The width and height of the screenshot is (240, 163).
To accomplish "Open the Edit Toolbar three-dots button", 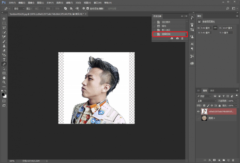I will tap(4, 87).
